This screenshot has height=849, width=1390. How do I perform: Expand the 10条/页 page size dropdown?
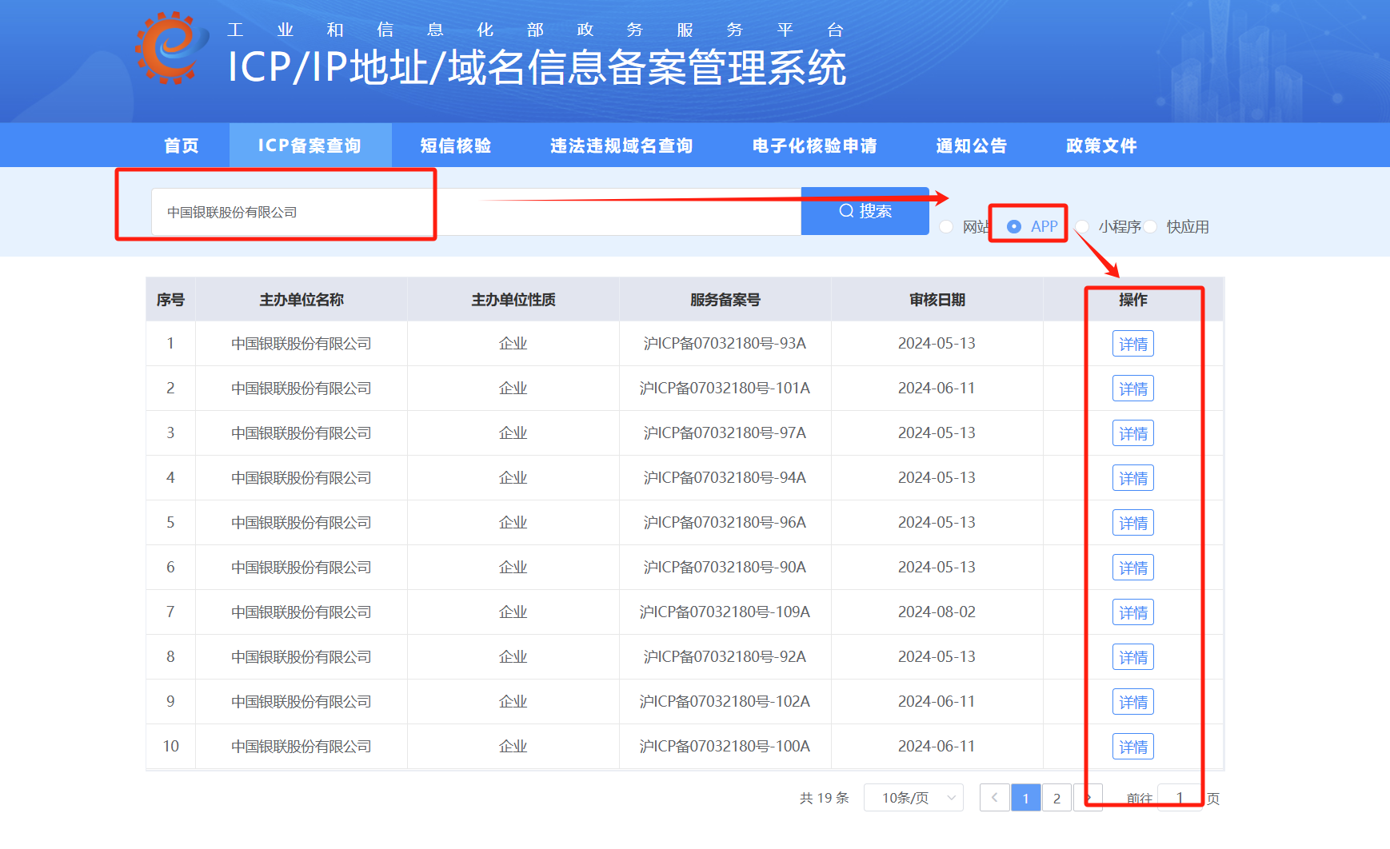[x=913, y=798]
